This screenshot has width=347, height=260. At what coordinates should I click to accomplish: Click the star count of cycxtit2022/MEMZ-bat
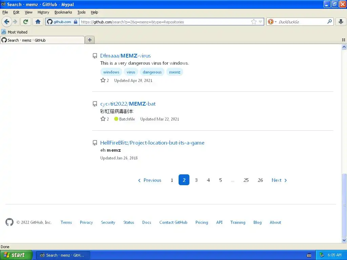[105, 119]
